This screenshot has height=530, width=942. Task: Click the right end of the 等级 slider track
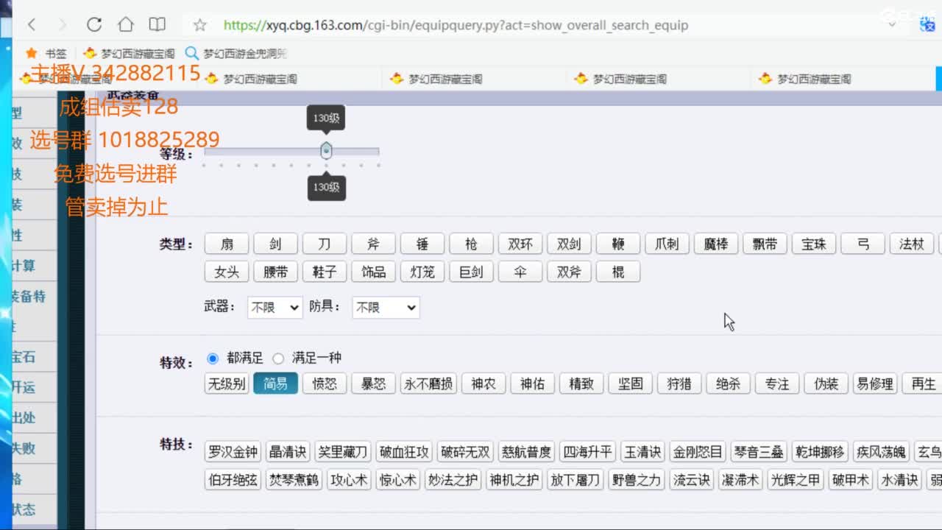378,152
